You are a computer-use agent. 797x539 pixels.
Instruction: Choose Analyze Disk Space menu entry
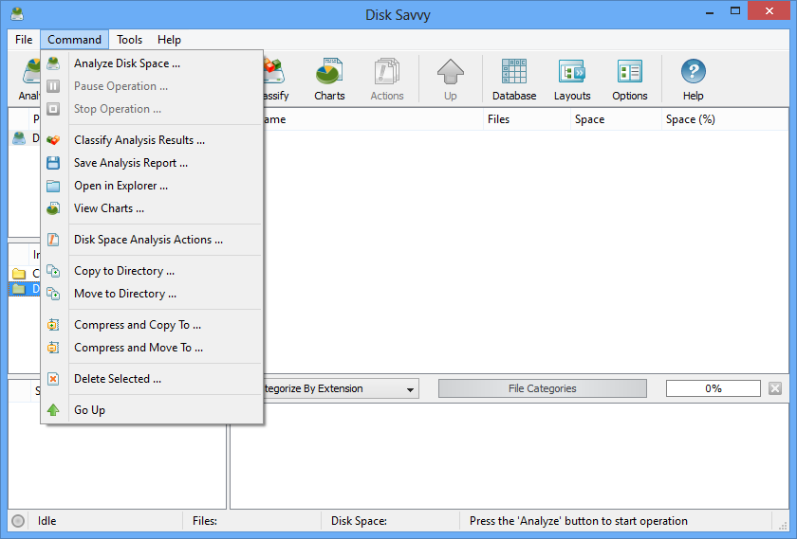[152, 63]
